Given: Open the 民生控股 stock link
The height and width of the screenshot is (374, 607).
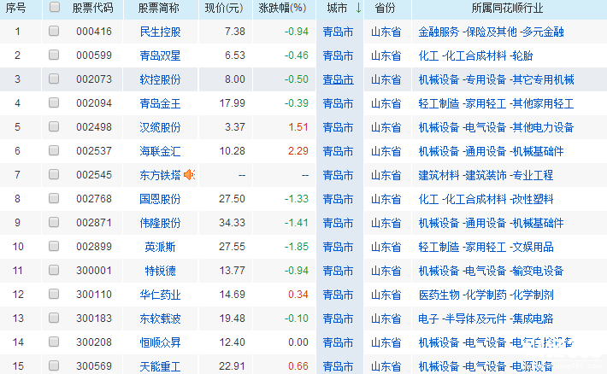Looking at the screenshot, I should click(x=160, y=32).
